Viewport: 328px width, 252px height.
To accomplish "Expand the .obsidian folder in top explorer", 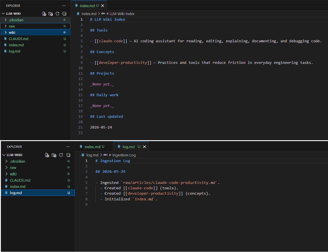I will 35,20.
